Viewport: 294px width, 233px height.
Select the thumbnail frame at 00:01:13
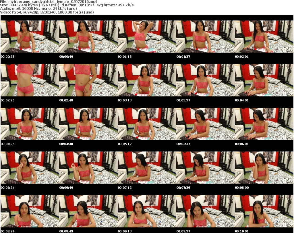147,36
